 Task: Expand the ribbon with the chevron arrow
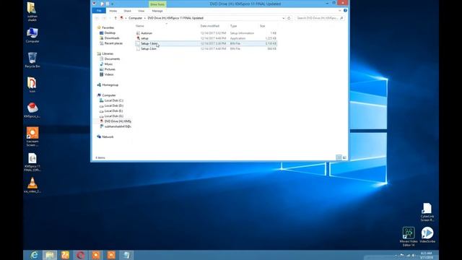point(340,11)
